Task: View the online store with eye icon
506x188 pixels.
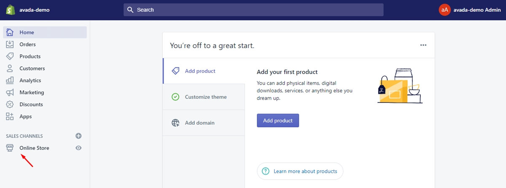Action: [78, 148]
